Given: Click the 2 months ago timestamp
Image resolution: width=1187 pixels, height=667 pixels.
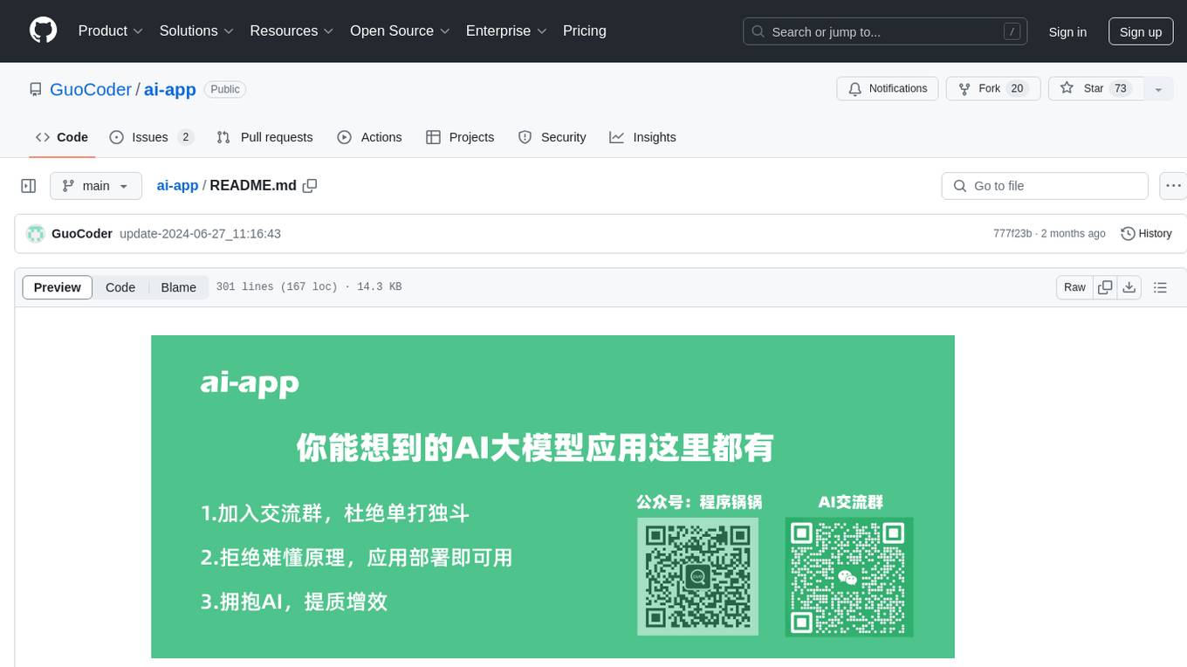Looking at the screenshot, I should [x=1073, y=234].
